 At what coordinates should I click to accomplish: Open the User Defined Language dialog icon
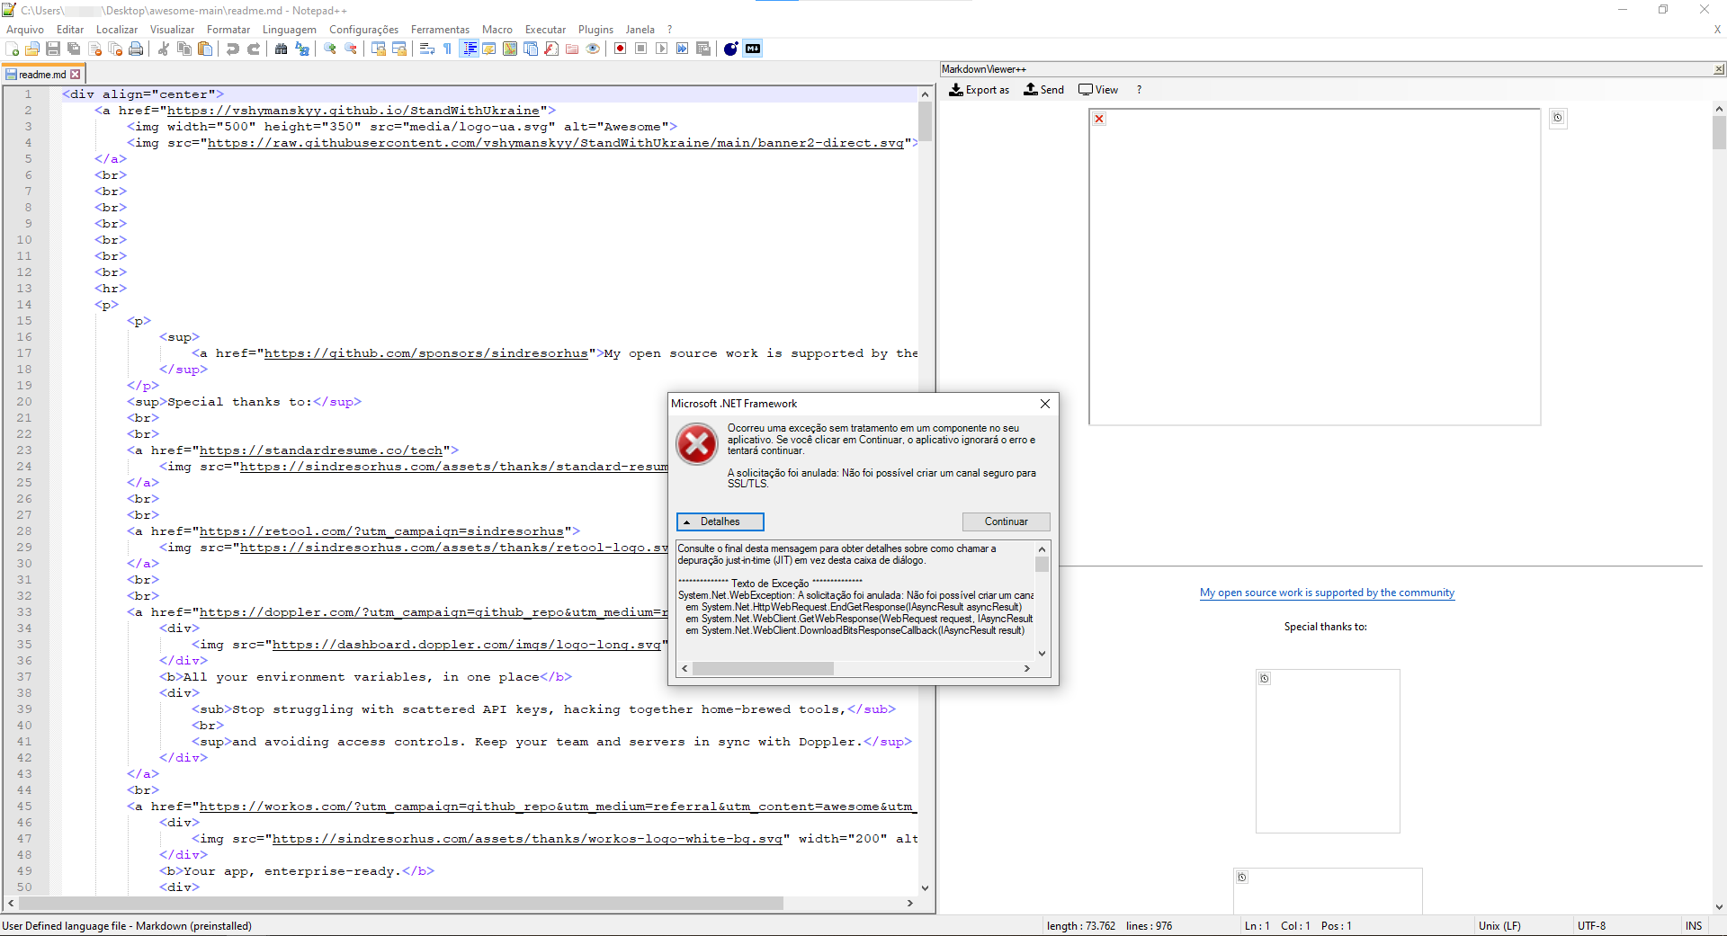pos(489,49)
